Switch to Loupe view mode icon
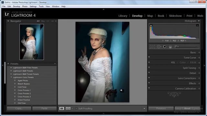This screenshot has height=116, width=207. (62, 109)
